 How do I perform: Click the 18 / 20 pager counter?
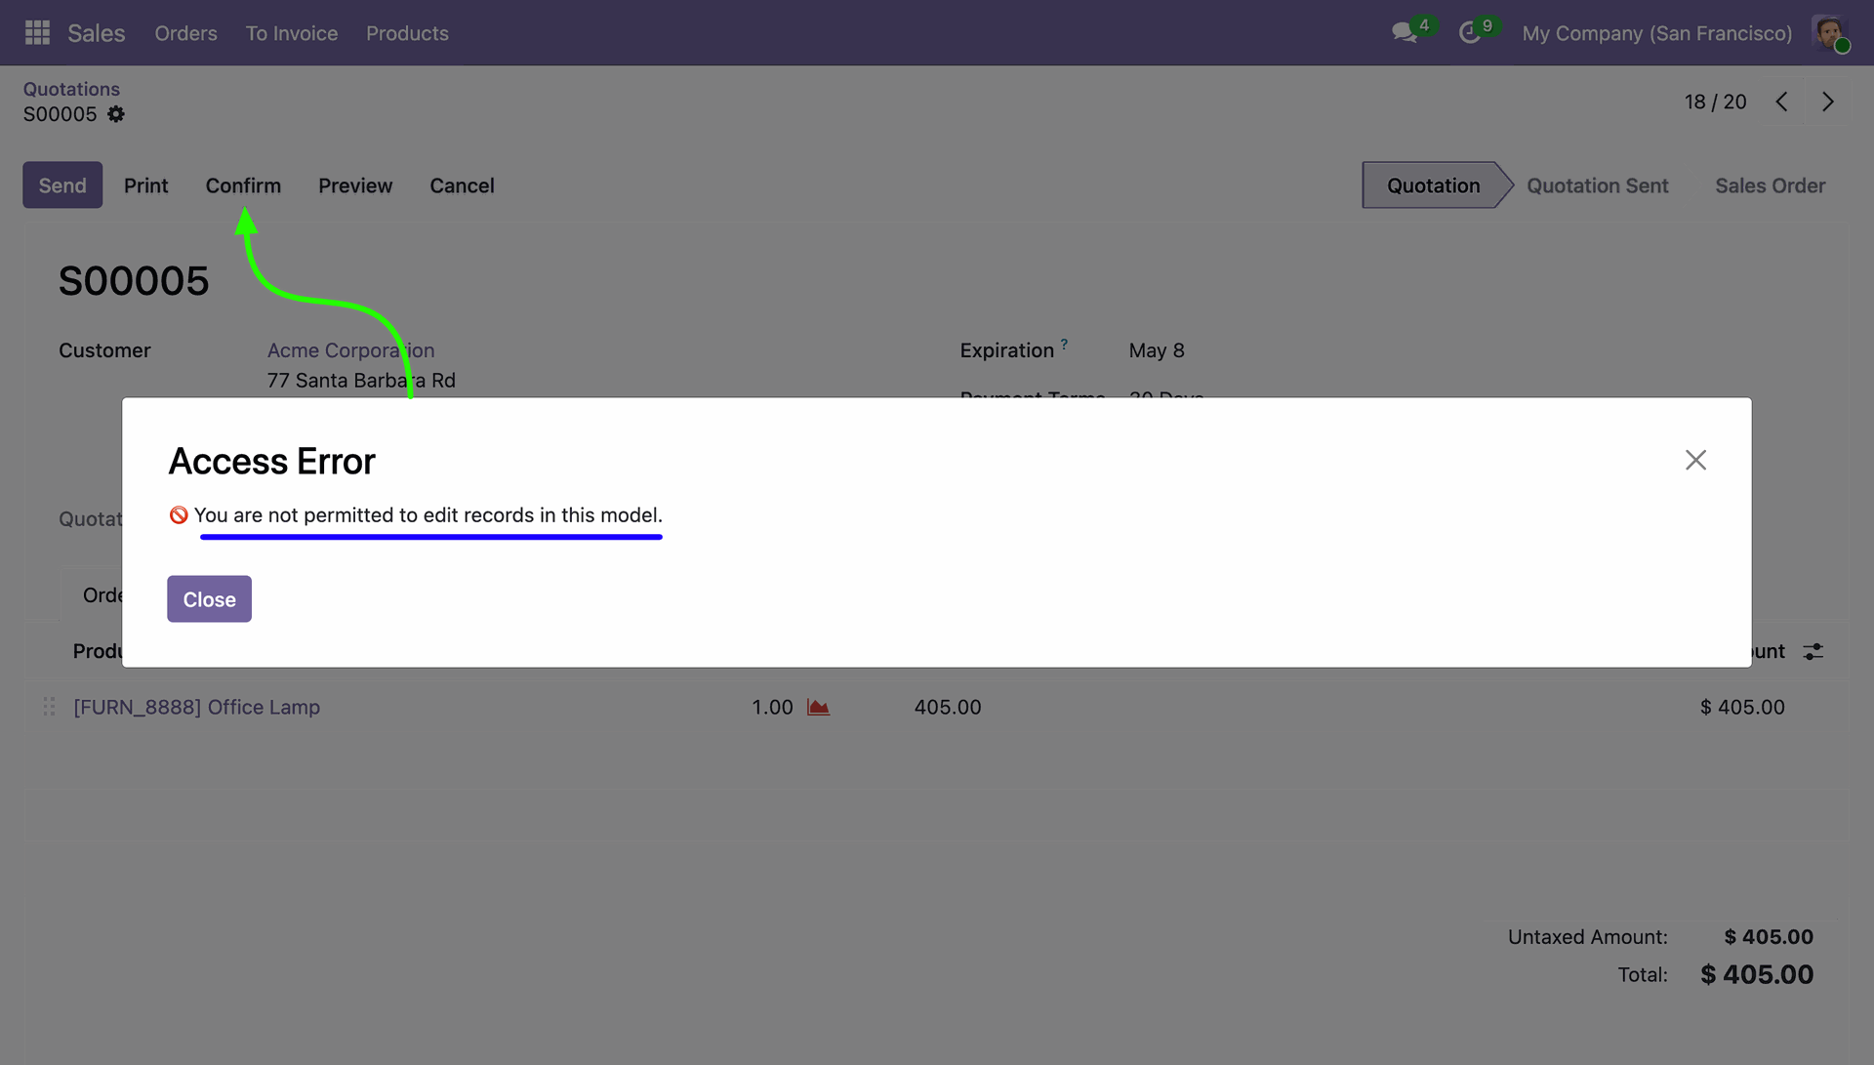point(1715,102)
